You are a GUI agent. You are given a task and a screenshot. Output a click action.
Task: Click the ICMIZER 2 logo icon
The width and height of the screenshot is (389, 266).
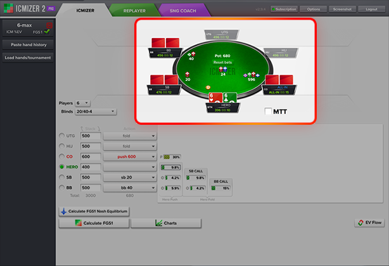8,8
